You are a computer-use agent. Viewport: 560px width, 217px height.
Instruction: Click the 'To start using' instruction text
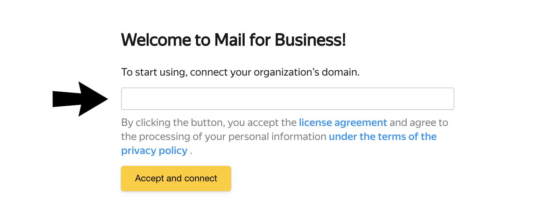(154, 72)
